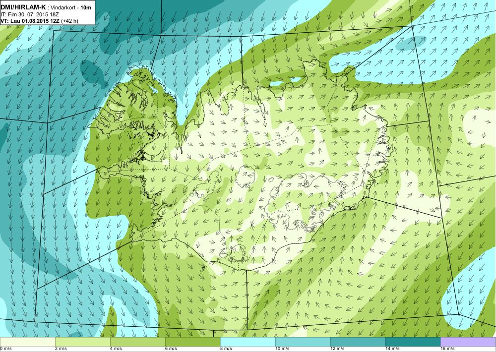Screen dimensions: 496x352
Task: Click the DMI/HIRLAM-K title text
Action: pos(23,7)
